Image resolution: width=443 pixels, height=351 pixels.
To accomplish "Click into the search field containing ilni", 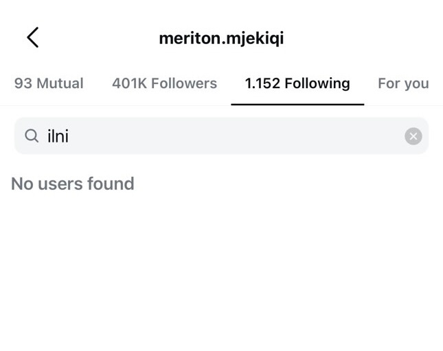I will click(220, 136).
